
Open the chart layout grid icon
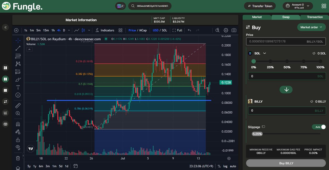coord(120,30)
